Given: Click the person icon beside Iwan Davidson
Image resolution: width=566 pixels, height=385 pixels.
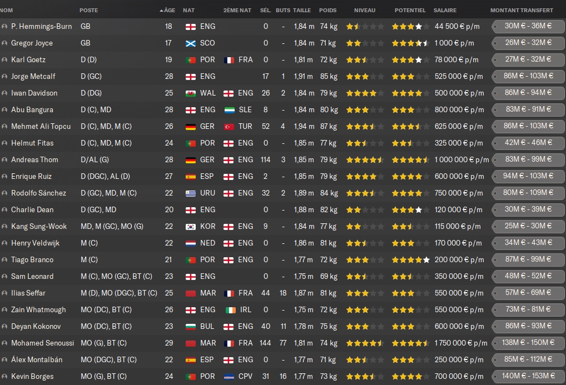Looking at the screenshot, I should [4, 93].
